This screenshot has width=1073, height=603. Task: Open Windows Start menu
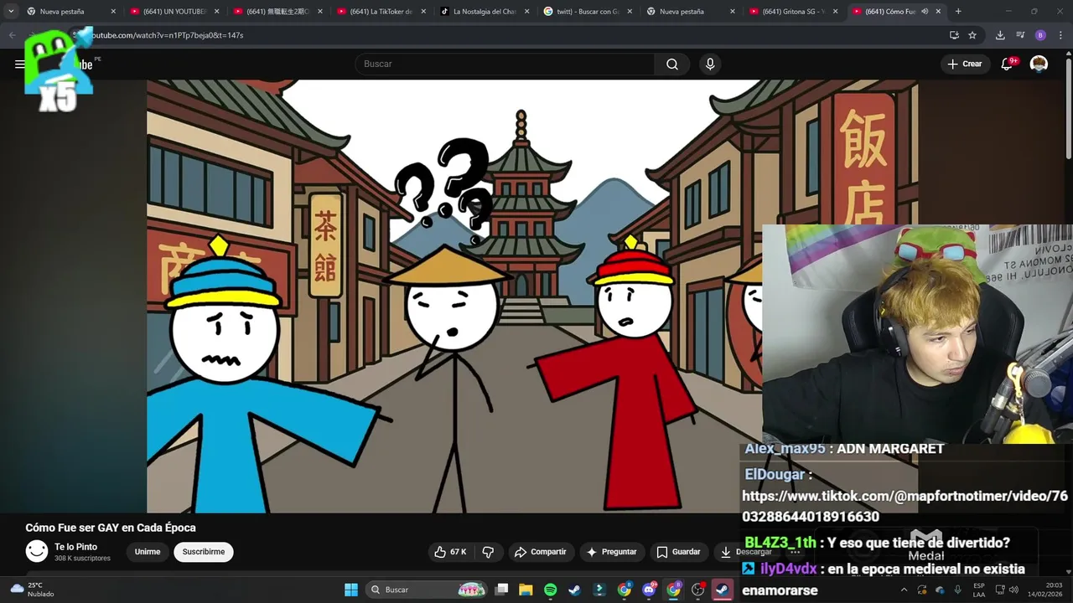[x=351, y=590]
